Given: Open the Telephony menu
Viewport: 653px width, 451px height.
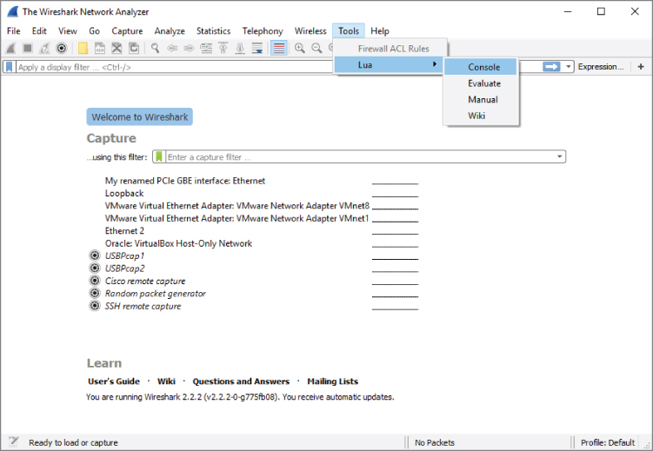Looking at the screenshot, I should click(263, 30).
